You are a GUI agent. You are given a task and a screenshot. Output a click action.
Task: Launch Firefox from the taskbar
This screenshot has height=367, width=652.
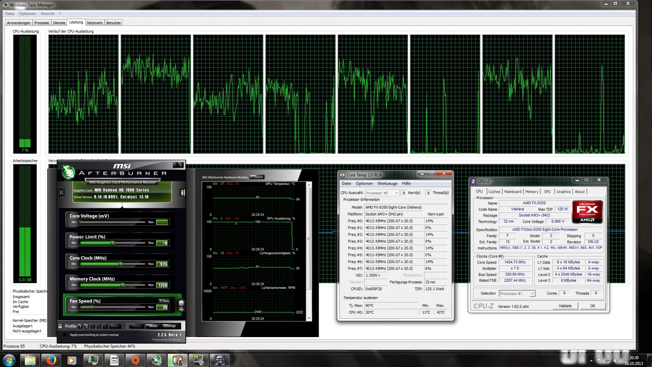pyautogui.click(x=51, y=360)
